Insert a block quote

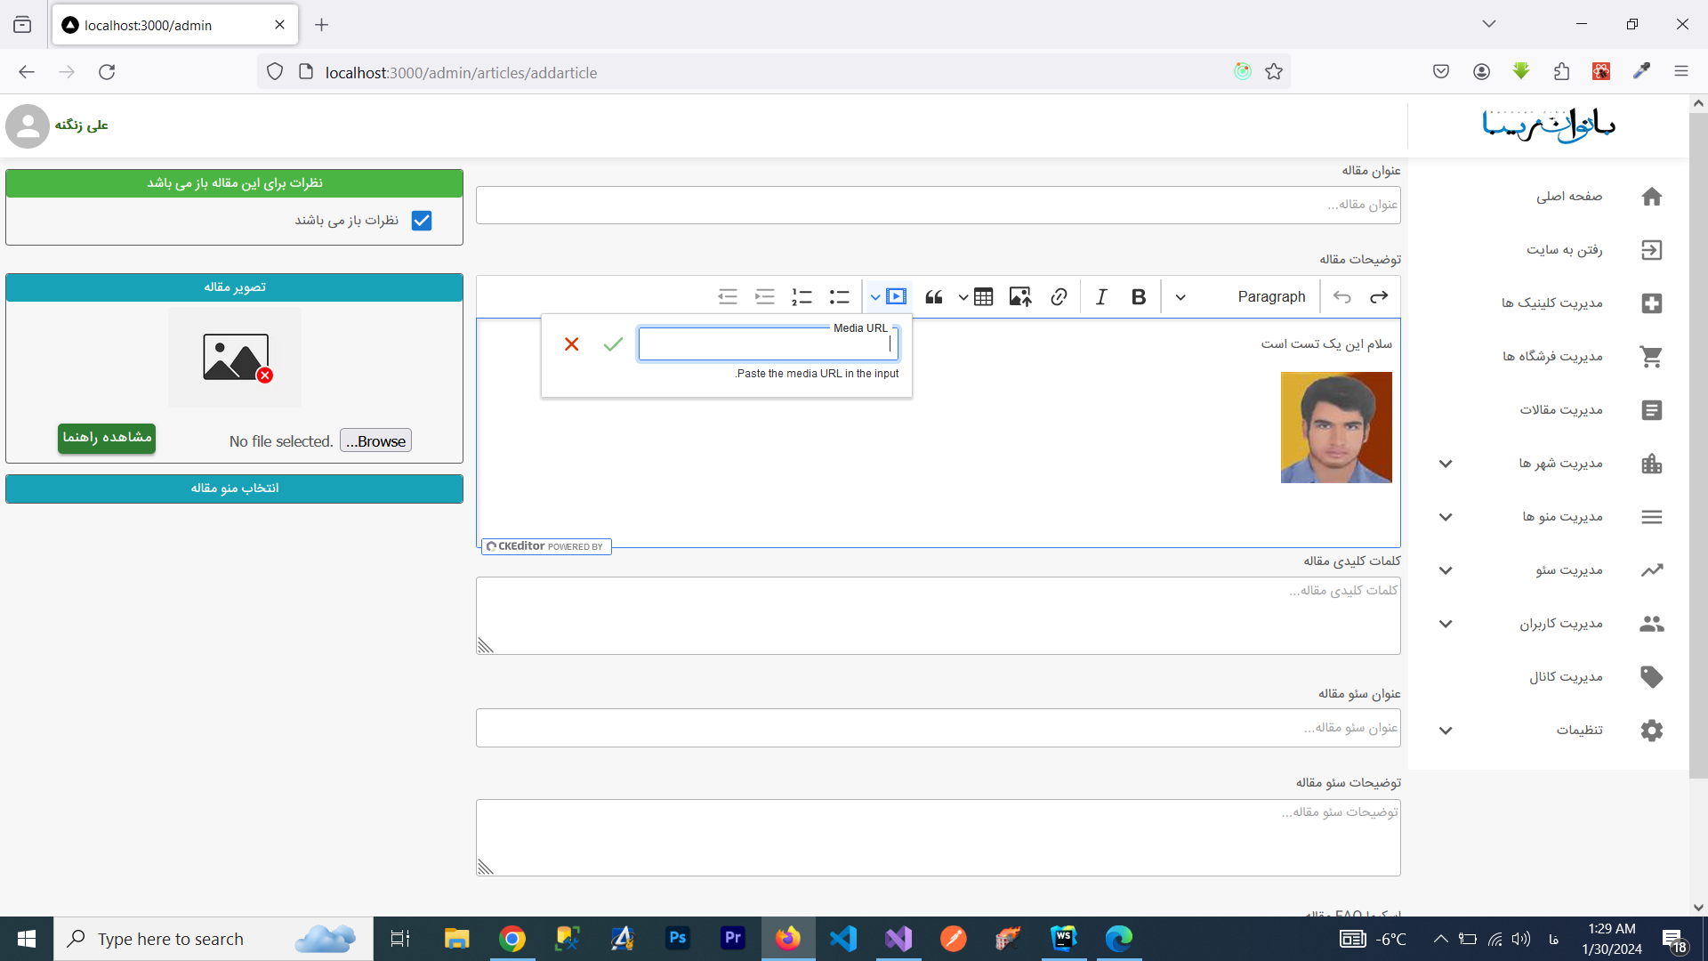point(933,297)
